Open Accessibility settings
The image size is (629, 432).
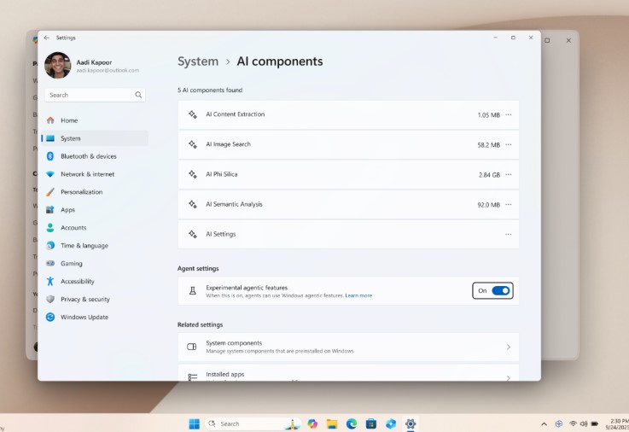point(77,282)
